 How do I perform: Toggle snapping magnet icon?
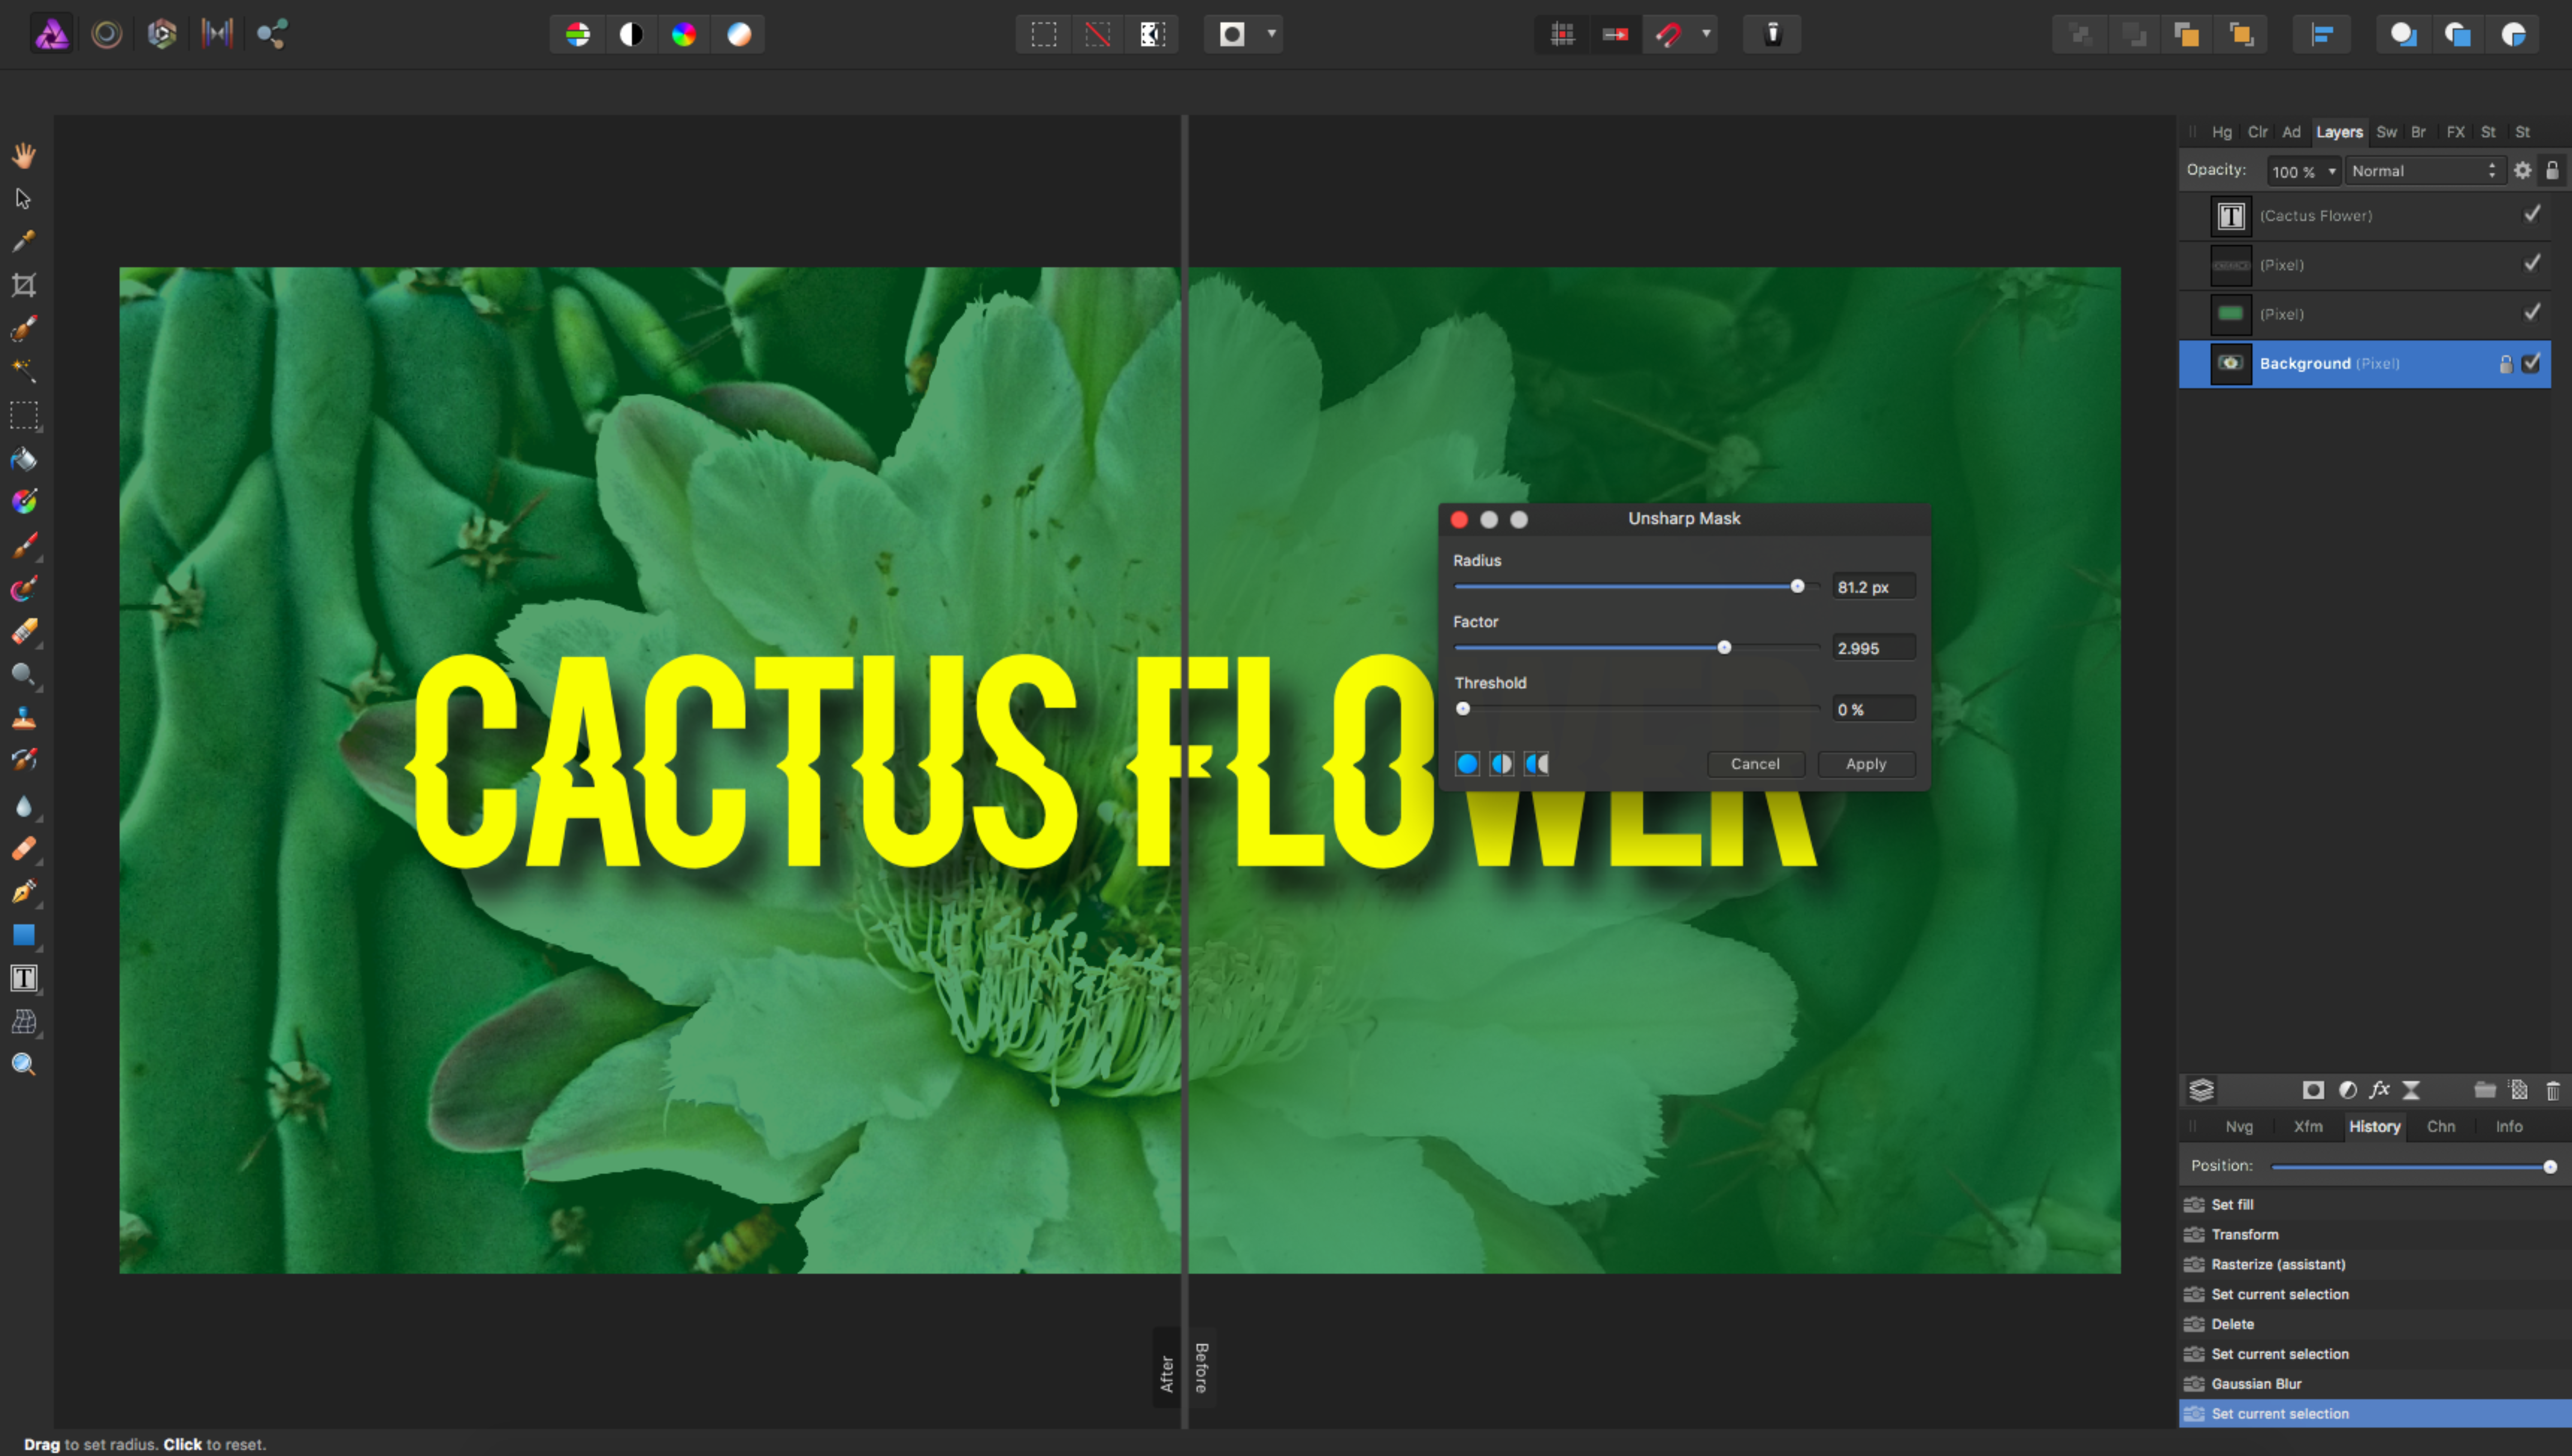tap(1668, 34)
